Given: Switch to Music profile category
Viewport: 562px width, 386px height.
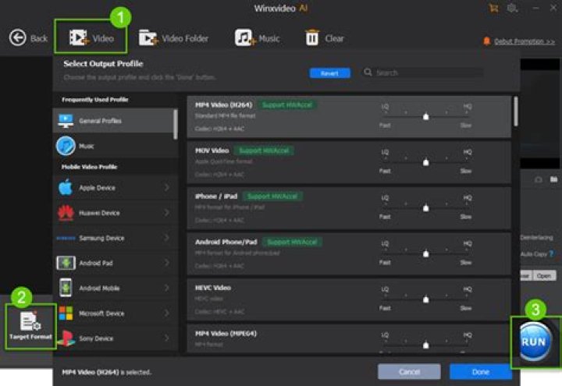Looking at the screenshot, I should point(115,146).
